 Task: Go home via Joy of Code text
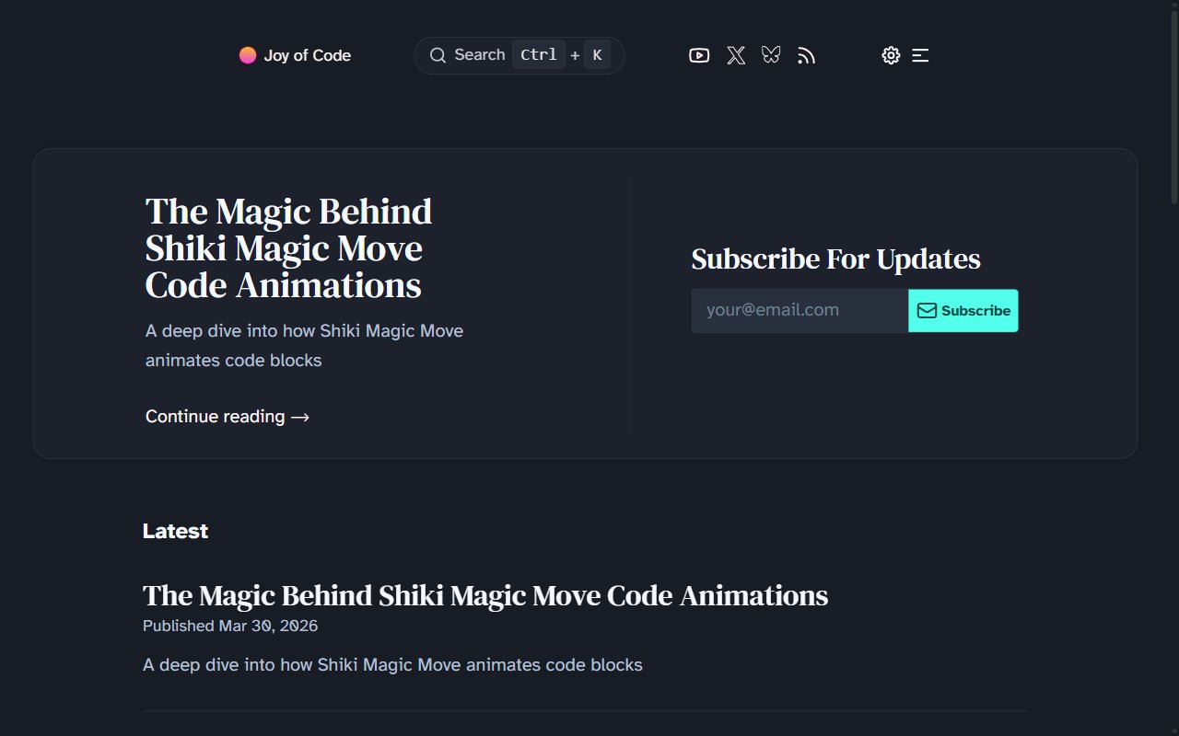coord(307,55)
